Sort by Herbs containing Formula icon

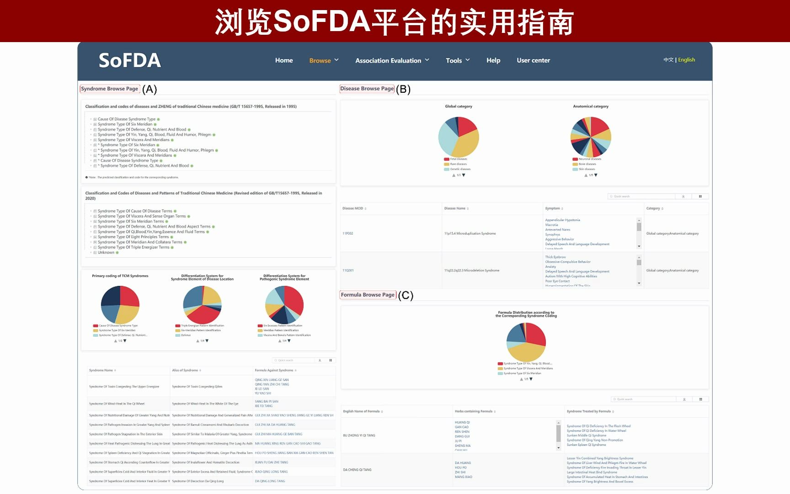[495, 412]
